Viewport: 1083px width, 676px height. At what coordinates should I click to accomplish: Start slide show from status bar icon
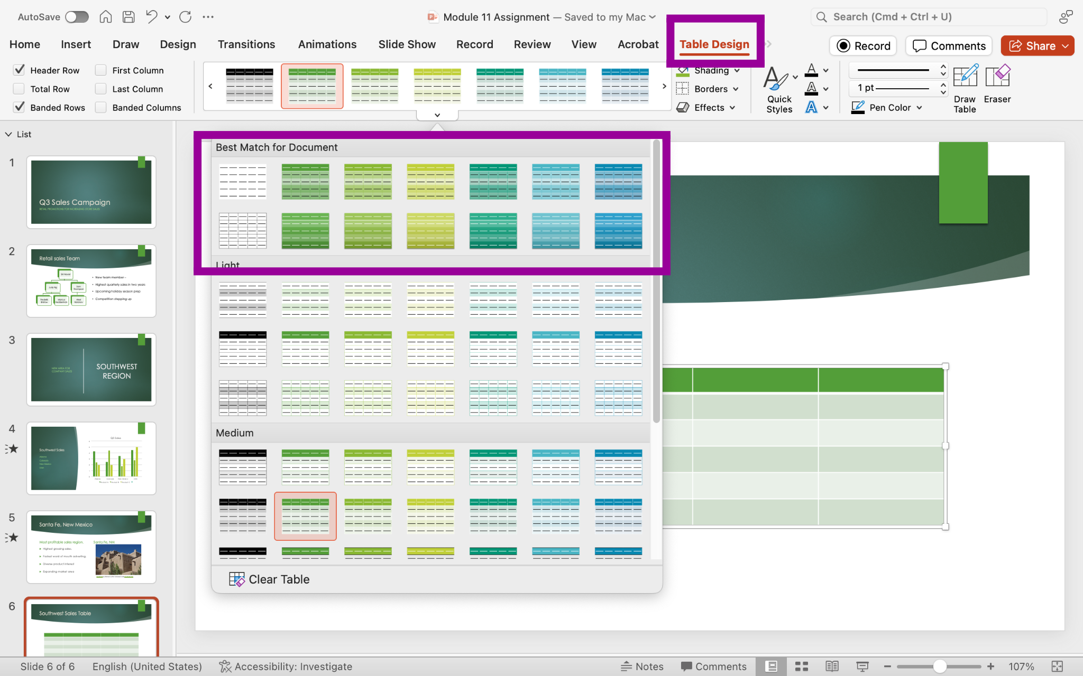click(x=862, y=666)
